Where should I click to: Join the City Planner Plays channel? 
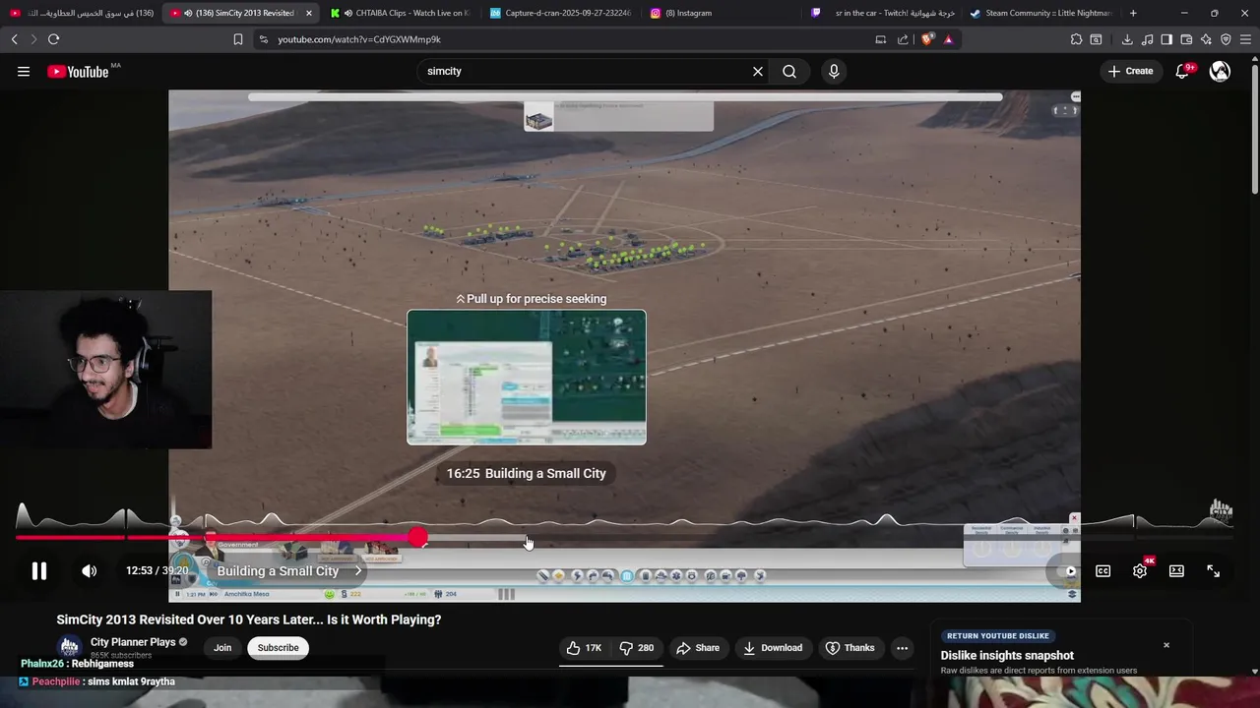click(x=222, y=647)
